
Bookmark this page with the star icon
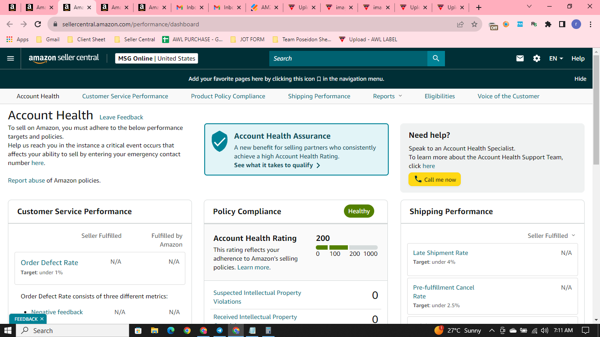[474, 24]
